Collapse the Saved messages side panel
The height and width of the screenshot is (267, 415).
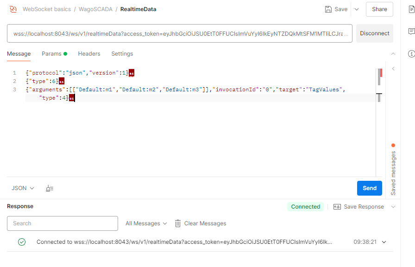tap(393, 69)
